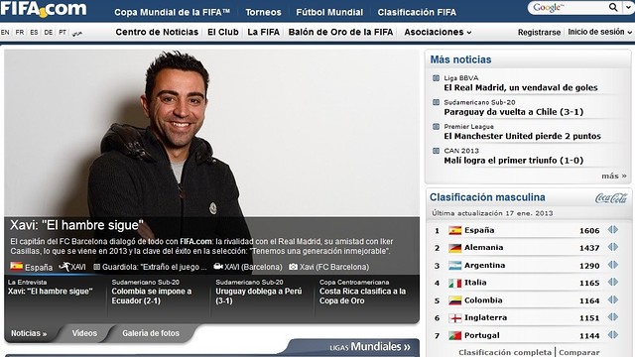
Task: Click the Argentina flag in rankings
Action: [x=455, y=266]
